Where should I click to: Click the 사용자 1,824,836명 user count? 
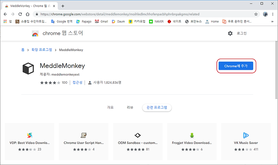coord(105,83)
